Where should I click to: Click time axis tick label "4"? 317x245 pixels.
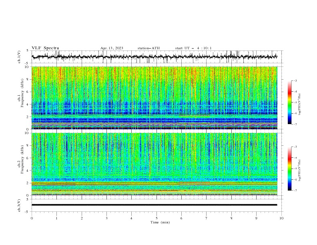131,218
